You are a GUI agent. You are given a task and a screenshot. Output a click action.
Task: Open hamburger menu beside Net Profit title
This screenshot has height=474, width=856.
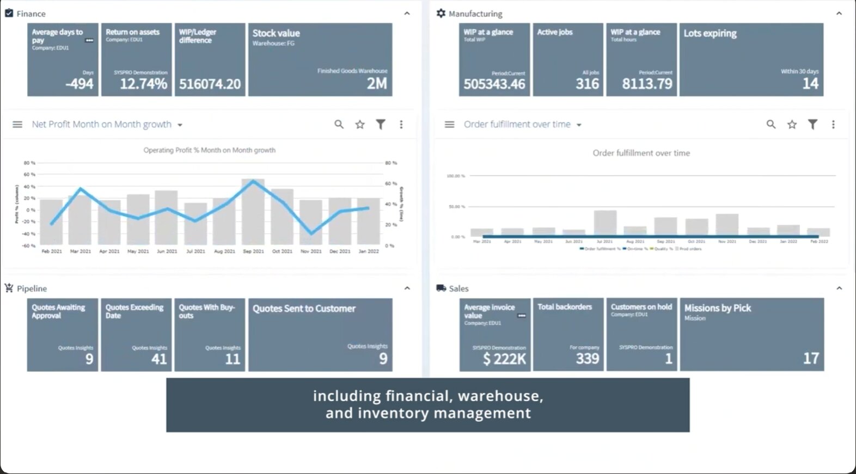pyautogui.click(x=17, y=125)
